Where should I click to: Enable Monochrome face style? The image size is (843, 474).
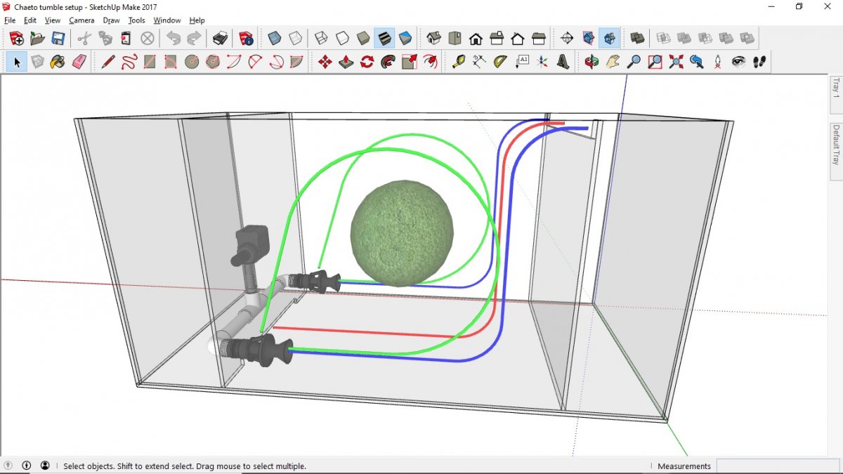pyautogui.click(x=405, y=38)
